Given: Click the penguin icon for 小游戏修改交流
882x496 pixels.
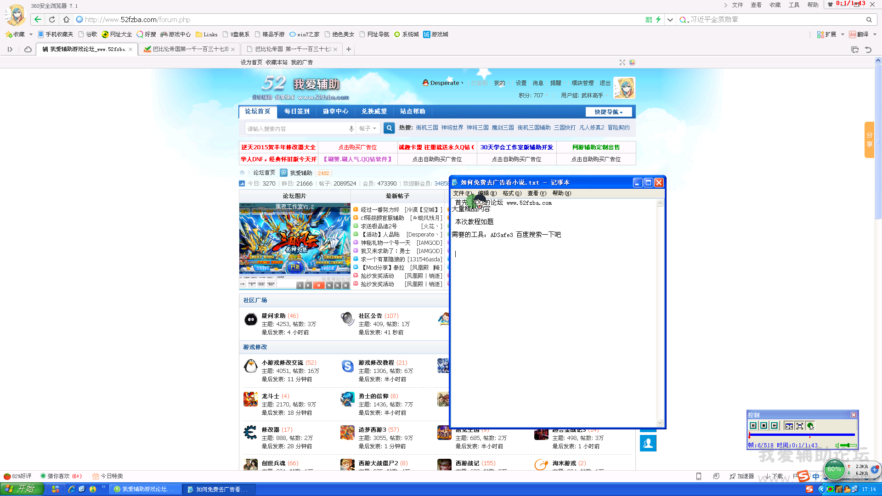Looking at the screenshot, I should click(250, 366).
